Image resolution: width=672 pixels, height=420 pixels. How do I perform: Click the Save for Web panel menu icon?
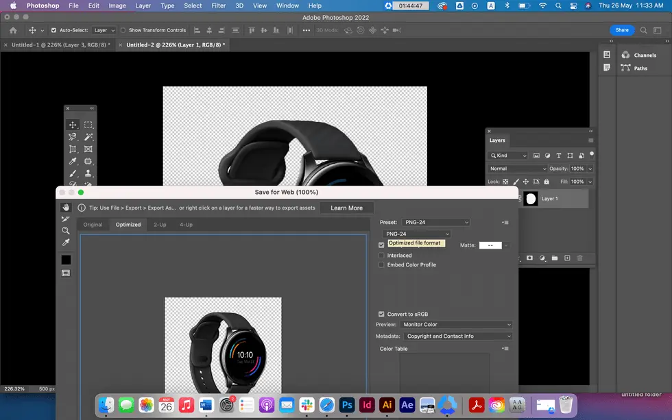505,222
